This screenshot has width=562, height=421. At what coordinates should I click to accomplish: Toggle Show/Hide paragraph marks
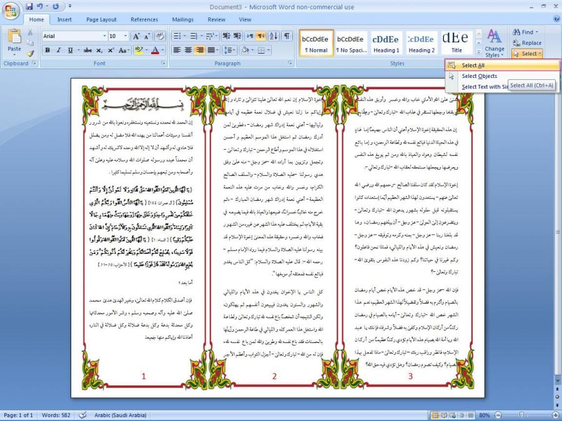click(287, 36)
